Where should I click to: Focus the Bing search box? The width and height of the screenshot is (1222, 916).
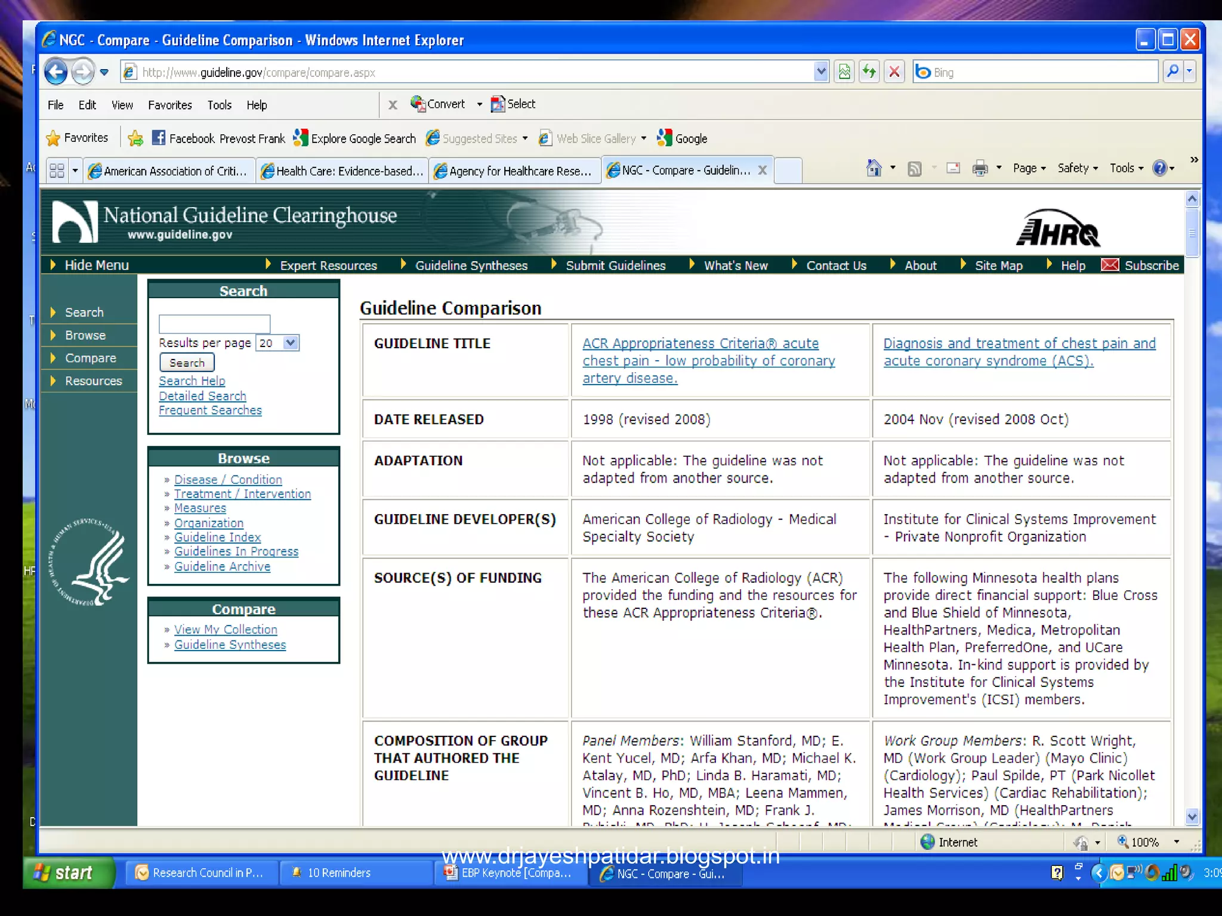point(1035,72)
